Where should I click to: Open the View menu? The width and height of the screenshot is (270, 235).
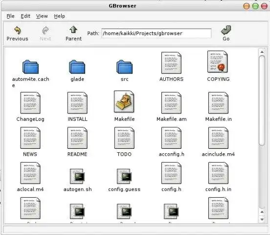click(42, 16)
